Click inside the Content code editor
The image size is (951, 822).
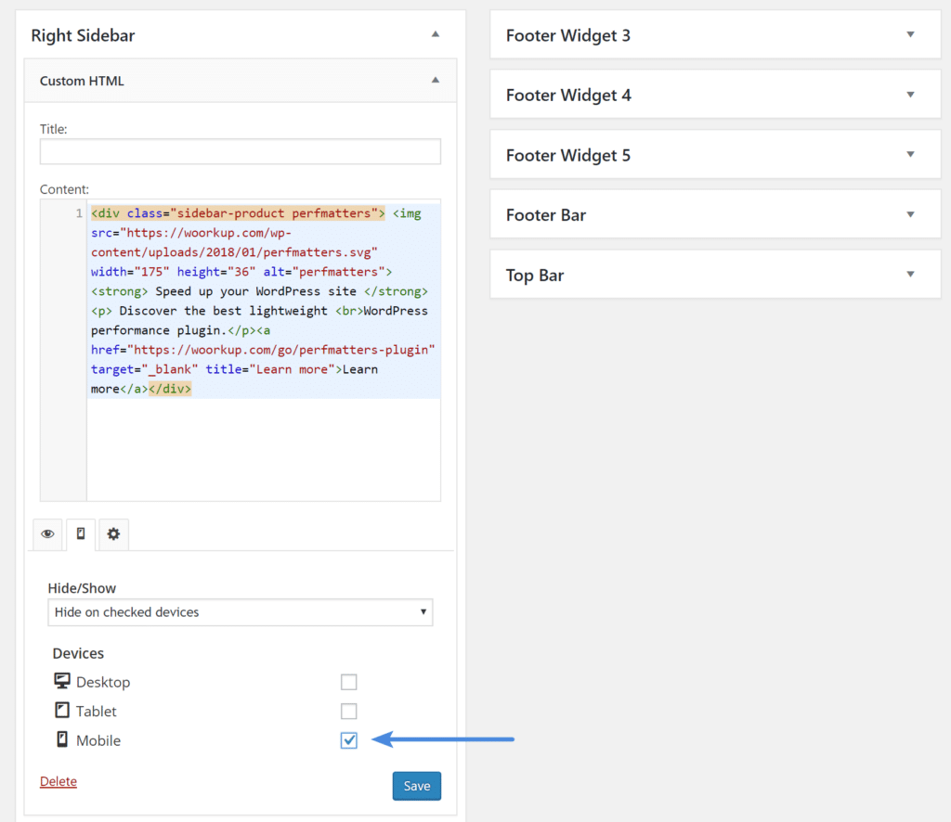[264, 350]
